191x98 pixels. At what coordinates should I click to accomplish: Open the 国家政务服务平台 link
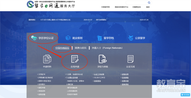[x=121, y=7]
